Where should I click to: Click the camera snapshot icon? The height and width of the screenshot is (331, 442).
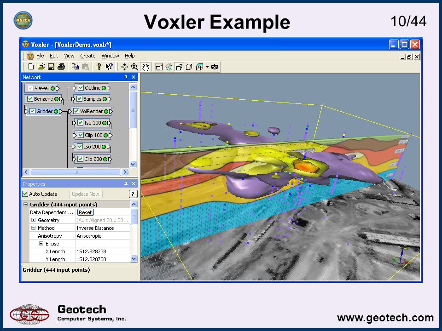[x=215, y=67]
